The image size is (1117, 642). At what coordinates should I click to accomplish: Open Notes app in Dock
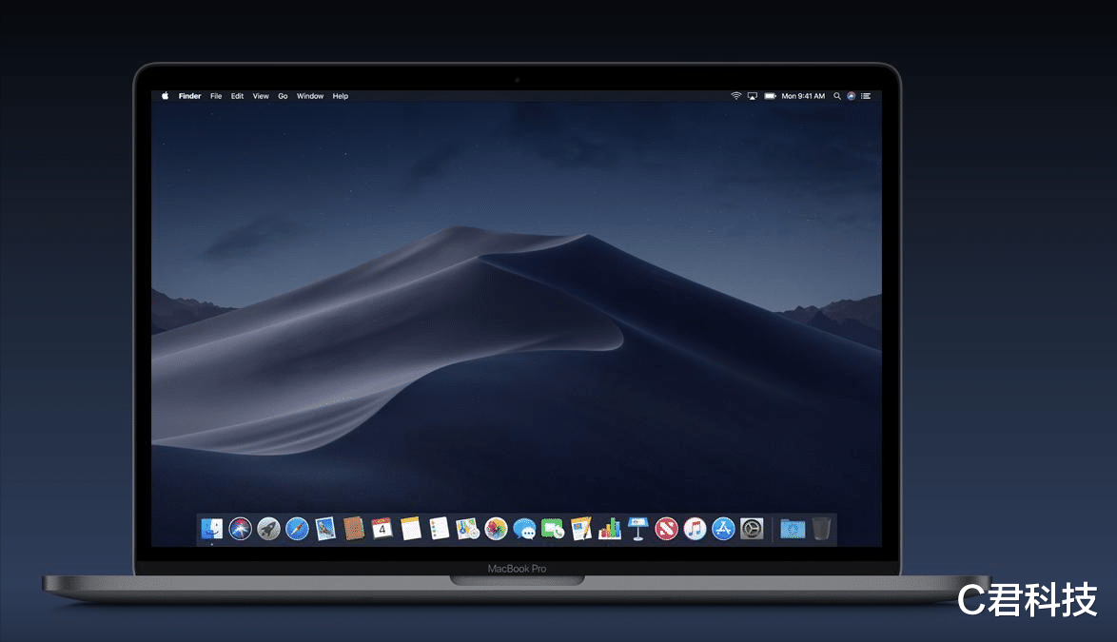(x=411, y=529)
